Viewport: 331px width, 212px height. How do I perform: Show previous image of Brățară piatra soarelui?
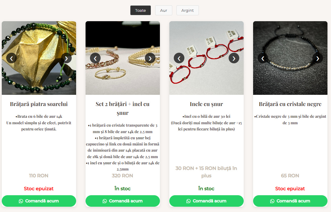click(12, 58)
